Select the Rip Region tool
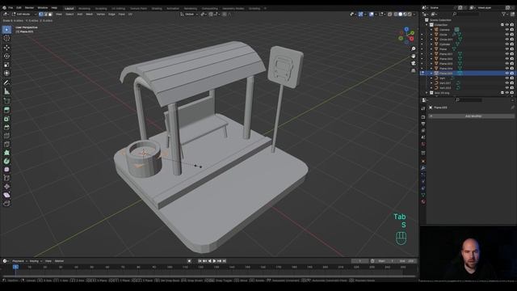This screenshot has height=291, width=517. [6, 203]
